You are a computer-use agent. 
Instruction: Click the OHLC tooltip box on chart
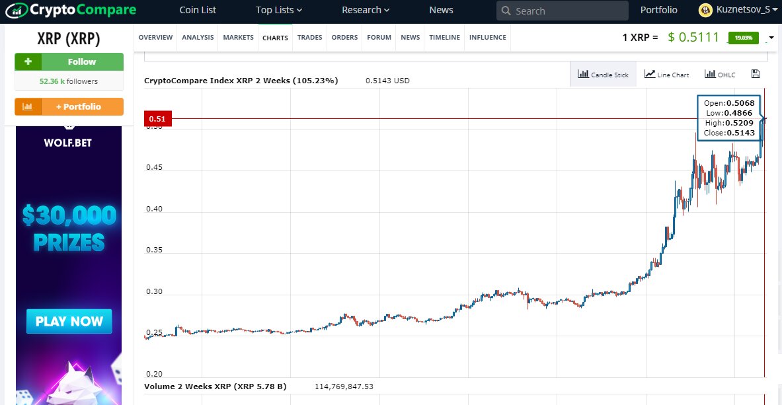click(729, 118)
